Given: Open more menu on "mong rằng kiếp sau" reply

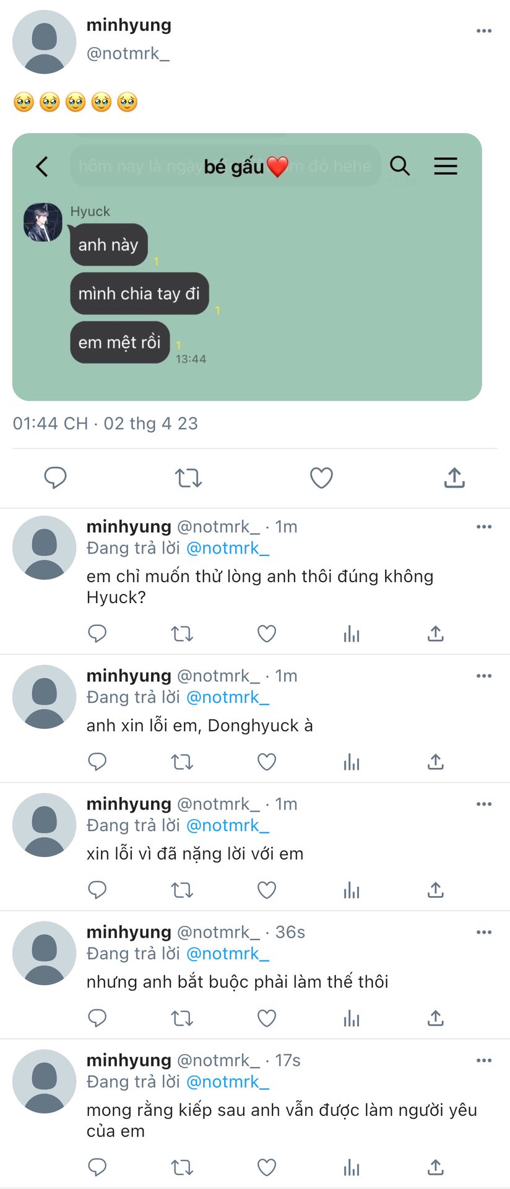Looking at the screenshot, I should tap(484, 1060).
